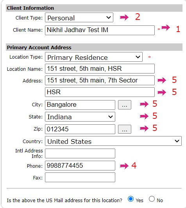This screenshot has width=186, height=208.
Task: Click the first Address line field
Action: coord(100,81)
